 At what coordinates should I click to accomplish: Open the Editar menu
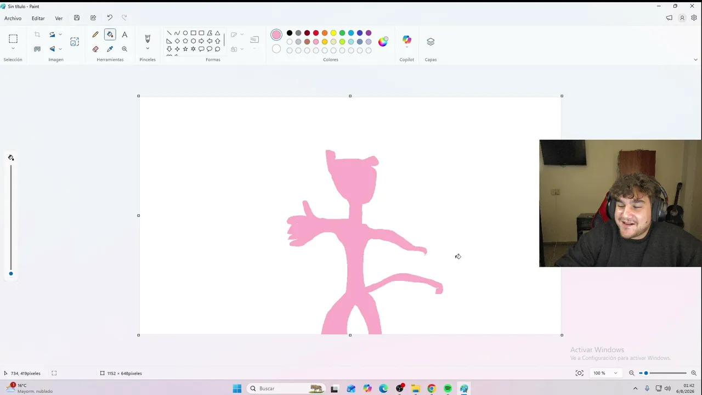tap(38, 18)
